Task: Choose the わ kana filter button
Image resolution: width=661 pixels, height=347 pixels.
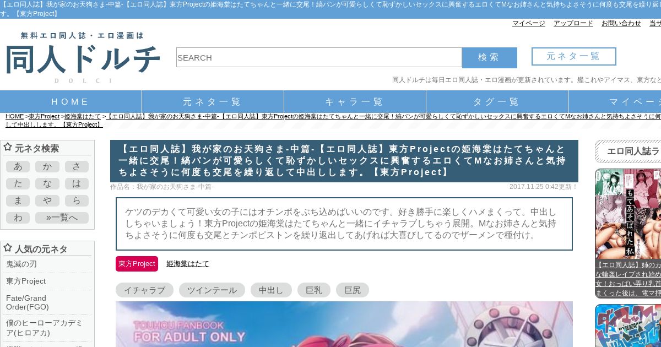Action: pyautogui.click(x=18, y=218)
